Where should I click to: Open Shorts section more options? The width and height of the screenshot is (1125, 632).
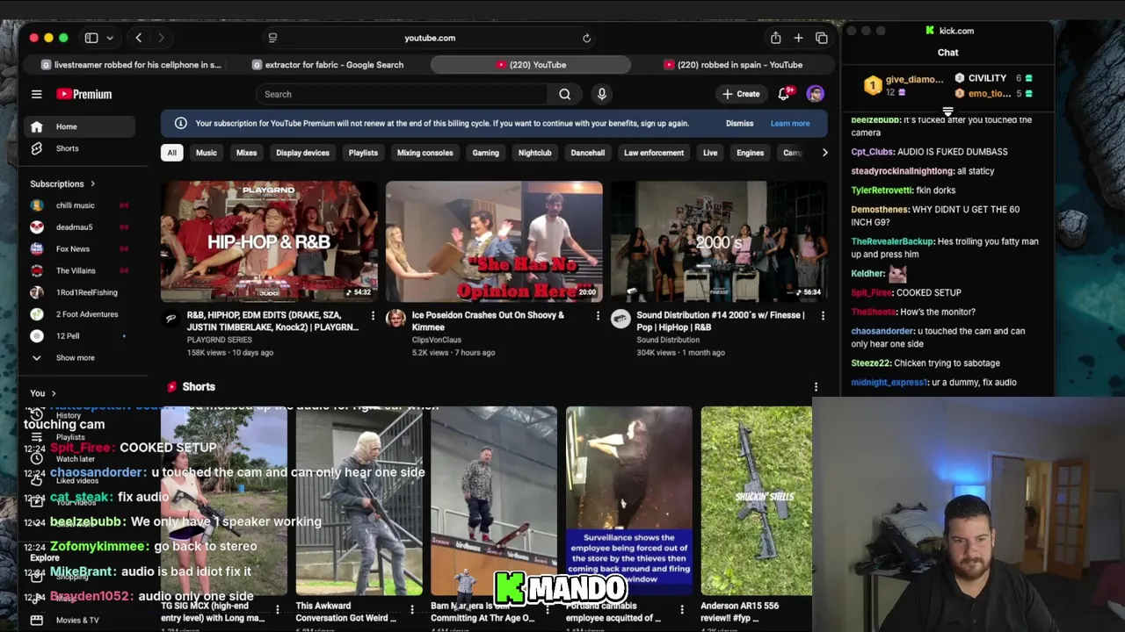816,387
